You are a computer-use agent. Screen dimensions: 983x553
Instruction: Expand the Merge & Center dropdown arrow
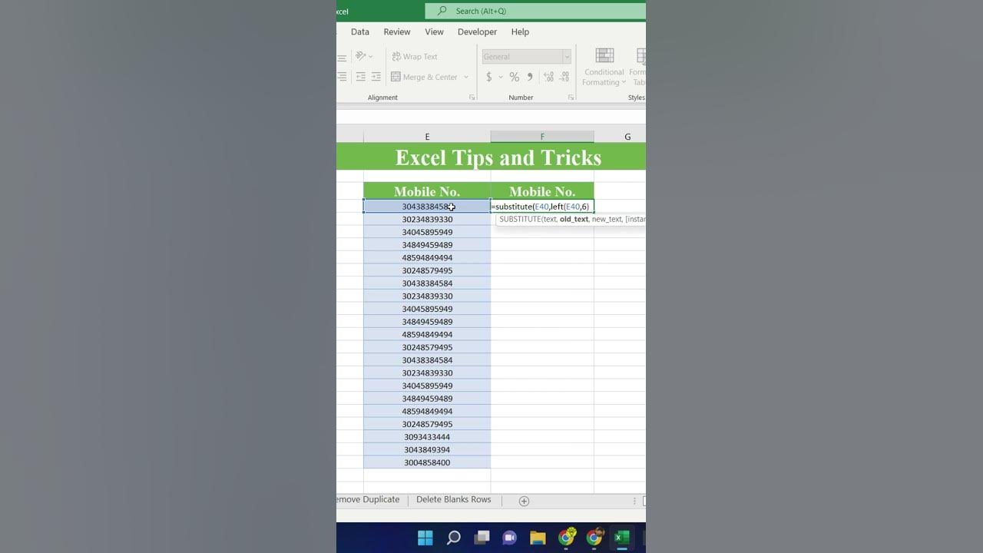point(465,77)
